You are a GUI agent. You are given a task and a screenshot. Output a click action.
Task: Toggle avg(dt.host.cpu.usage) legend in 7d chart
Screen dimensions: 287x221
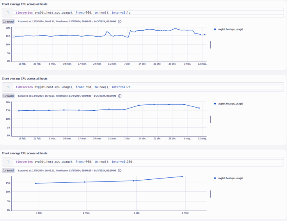[230, 104]
